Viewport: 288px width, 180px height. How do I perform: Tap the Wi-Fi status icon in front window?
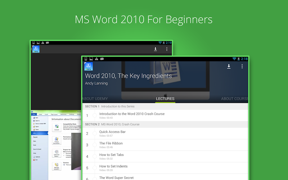tap(234, 59)
